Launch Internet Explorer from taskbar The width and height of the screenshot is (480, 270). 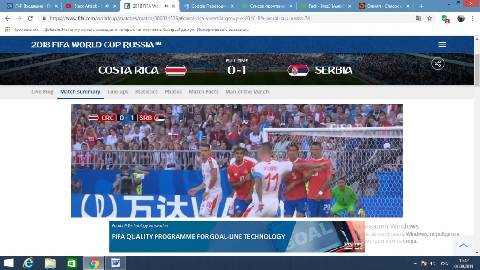pos(29,263)
